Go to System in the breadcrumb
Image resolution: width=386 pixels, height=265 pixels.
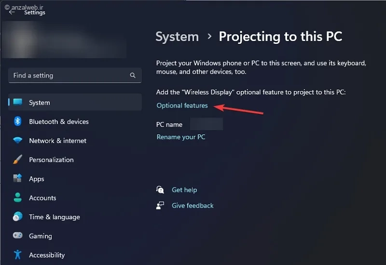[x=177, y=37]
